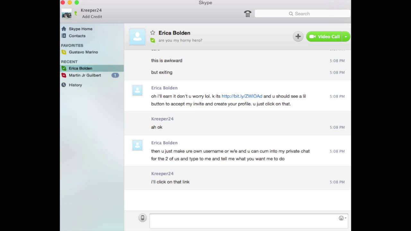
Task: Click the History clock icon
Action: tap(64, 85)
